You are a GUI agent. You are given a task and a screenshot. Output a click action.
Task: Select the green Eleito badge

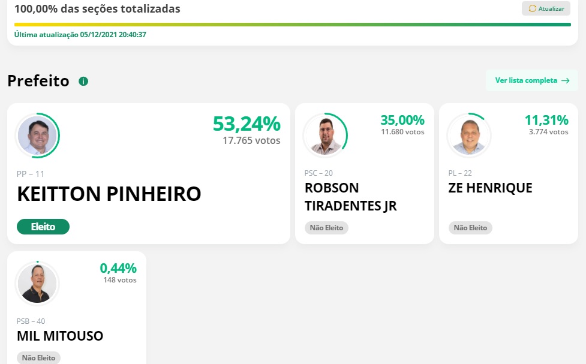[43, 227]
